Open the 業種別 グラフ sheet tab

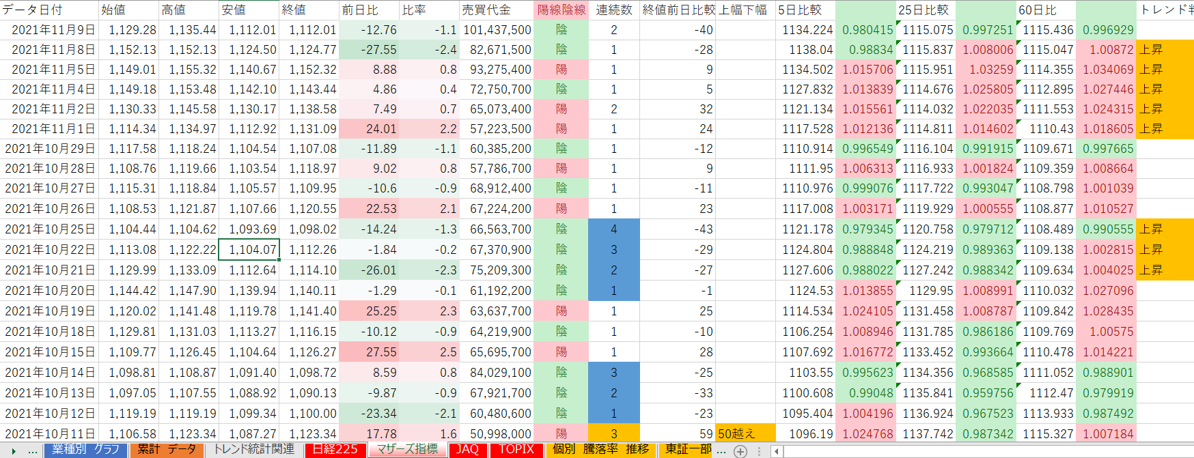pos(85,450)
